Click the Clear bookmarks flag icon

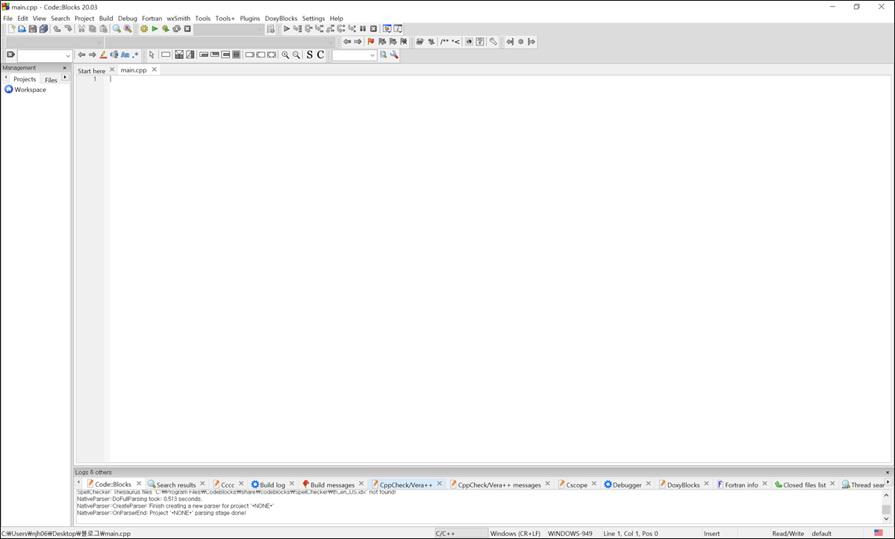click(404, 42)
